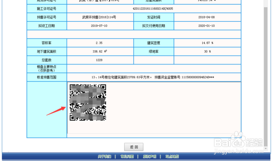The image size is (279, 161).
Task: Select total units value 1228
Action: (x=99, y=60)
